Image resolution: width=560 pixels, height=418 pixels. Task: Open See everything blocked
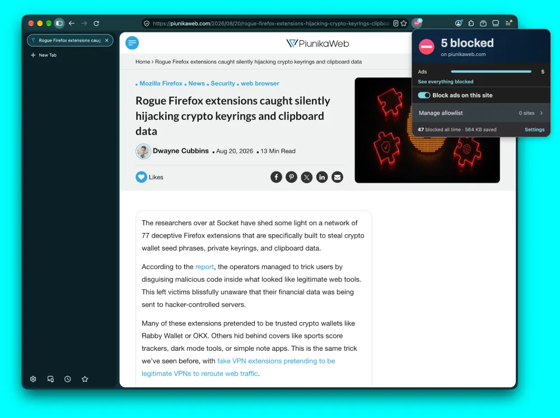[445, 81]
